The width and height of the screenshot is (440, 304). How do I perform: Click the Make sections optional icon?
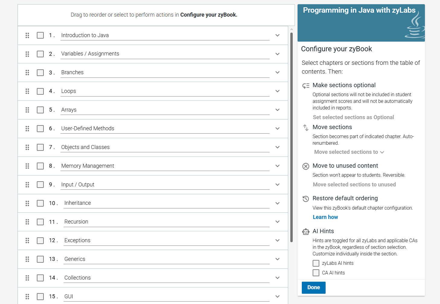coord(306,86)
